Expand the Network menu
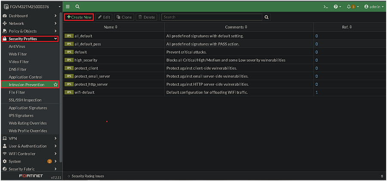This screenshot has width=387, height=181. click(x=30, y=24)
